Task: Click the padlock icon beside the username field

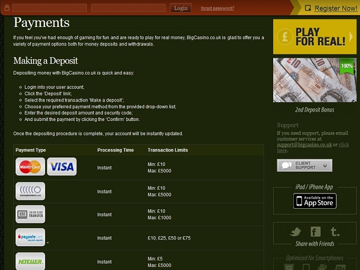Action: point(6,8)
